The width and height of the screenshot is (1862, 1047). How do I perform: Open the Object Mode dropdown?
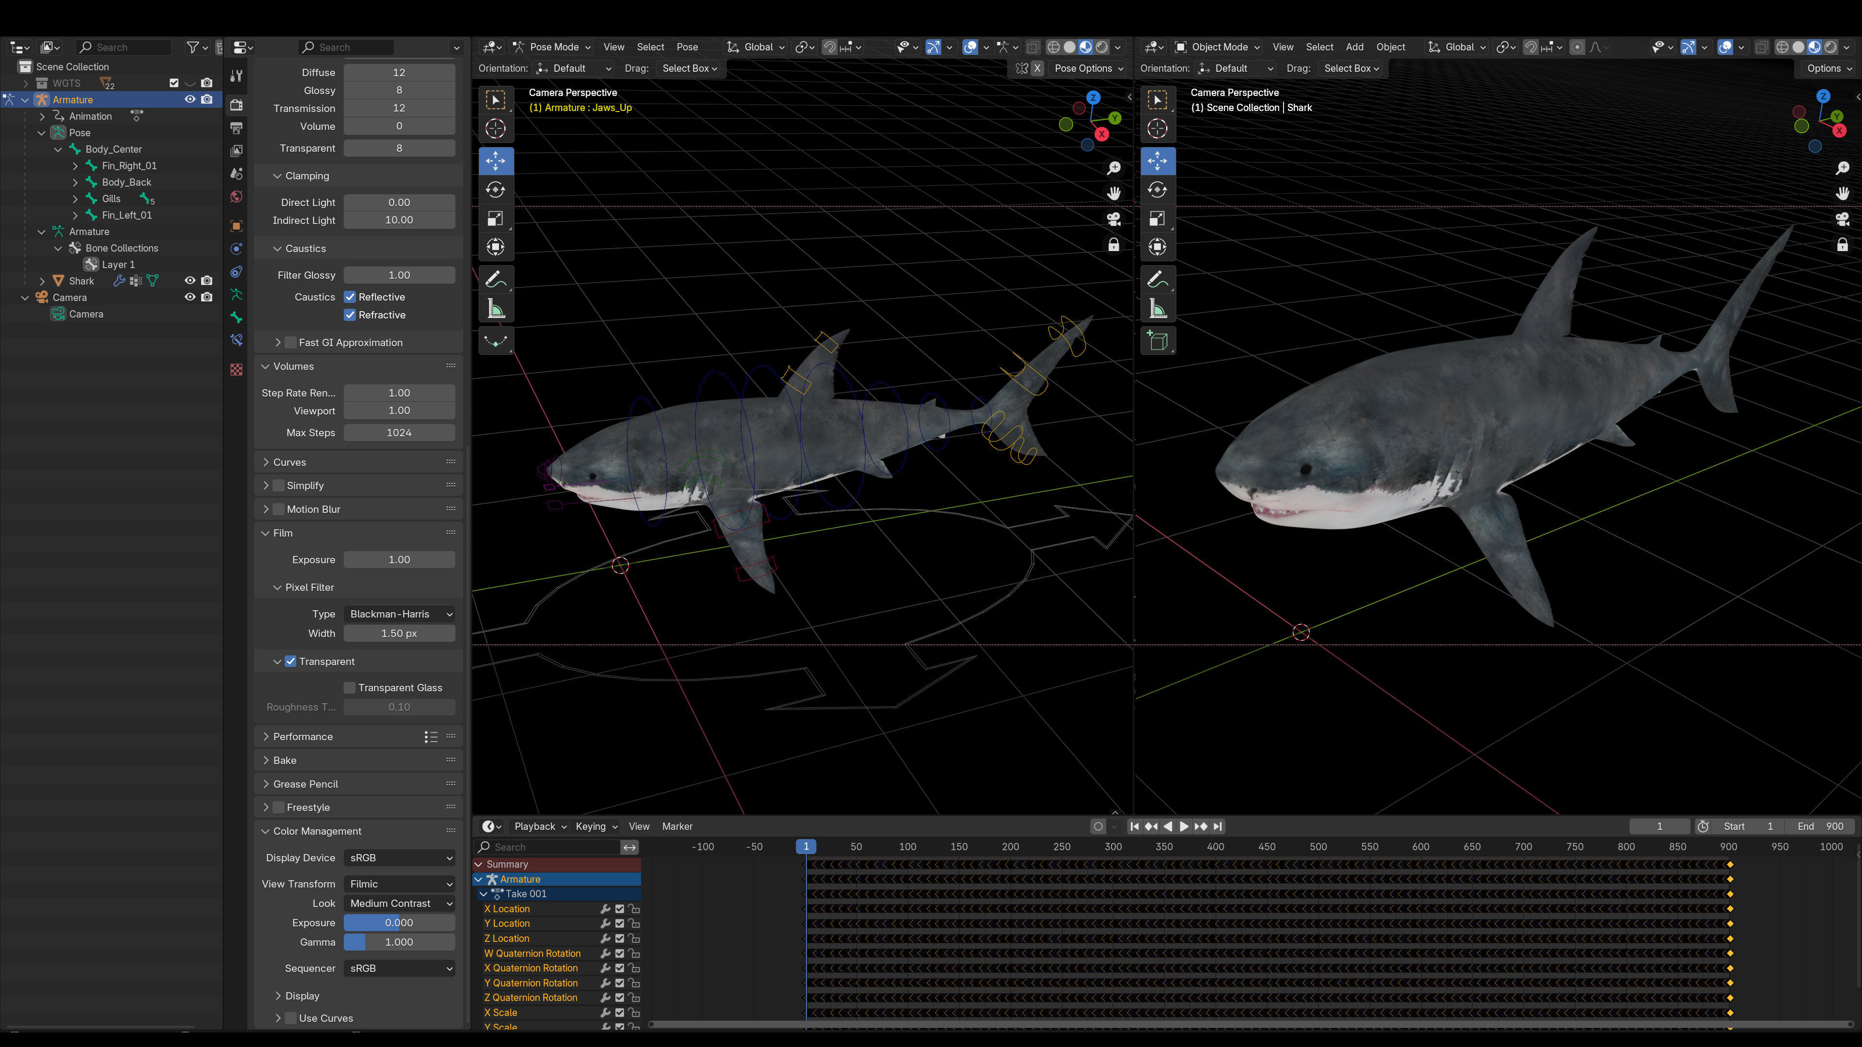1217,47
